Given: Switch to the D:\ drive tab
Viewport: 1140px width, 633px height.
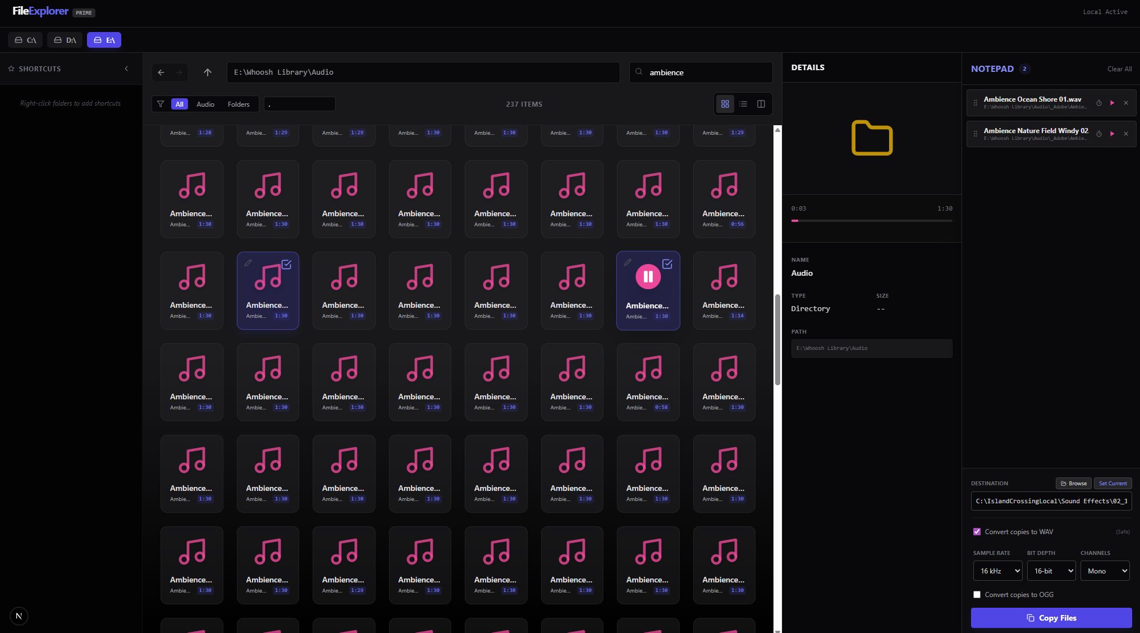Looking at the screenshot, I should coord(65,40).
